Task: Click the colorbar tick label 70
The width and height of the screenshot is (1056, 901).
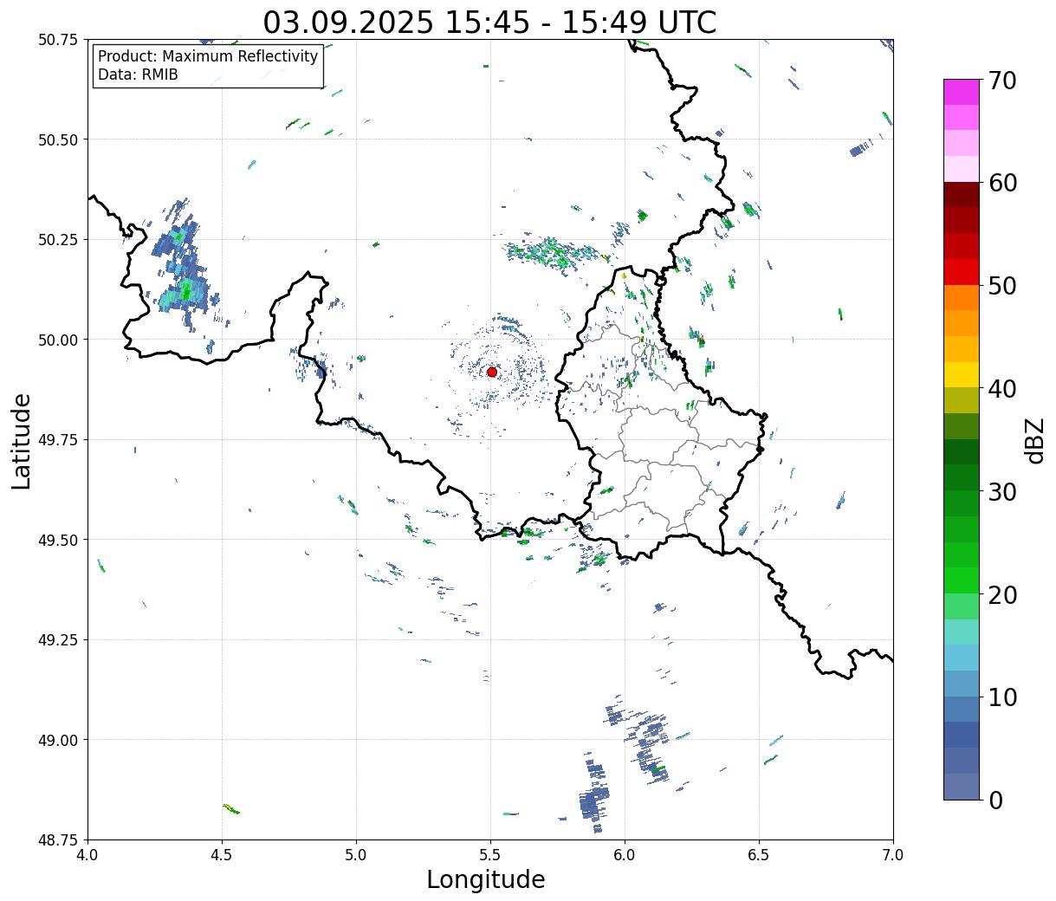Action: coord(1002,81)
